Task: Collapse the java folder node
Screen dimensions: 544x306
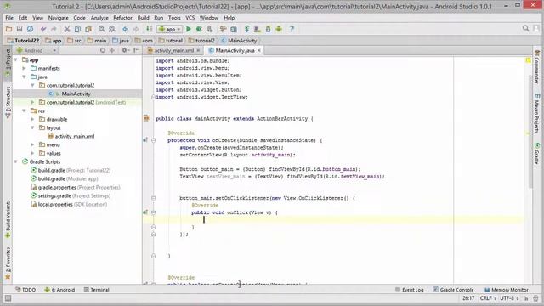Action: tap(25, 76)
